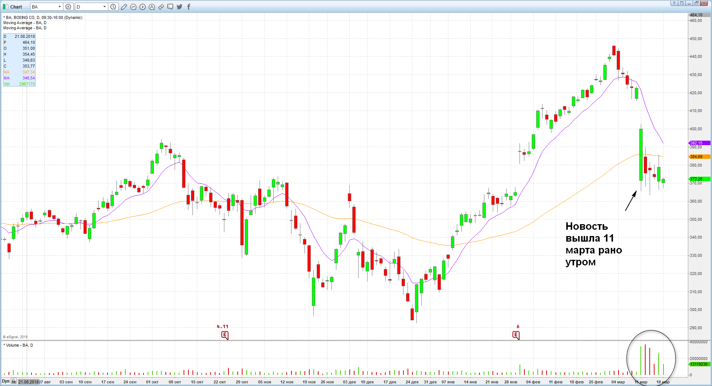
Task: Open the window options dropdown menu
Action: pos(682,3)
